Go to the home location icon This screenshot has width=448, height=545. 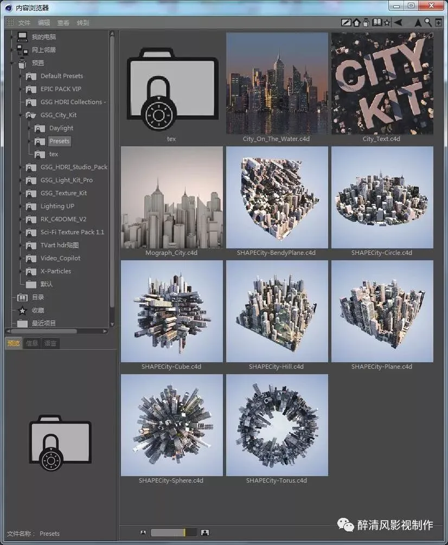point(356,23)
